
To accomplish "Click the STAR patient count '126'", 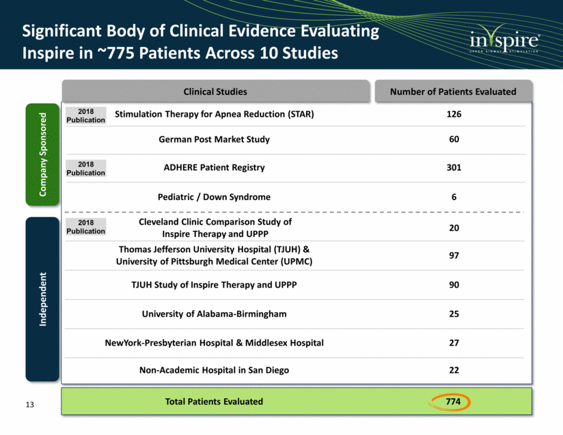I will 454,114.
